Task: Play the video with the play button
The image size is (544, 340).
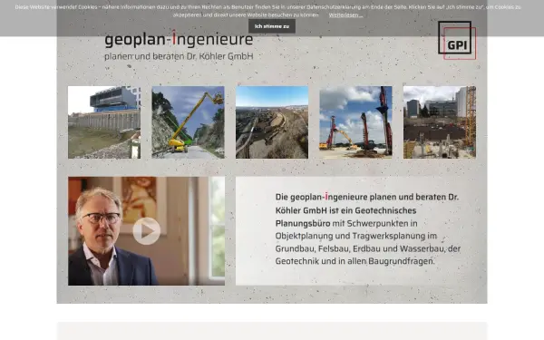Action: click(x=146, y=231)
